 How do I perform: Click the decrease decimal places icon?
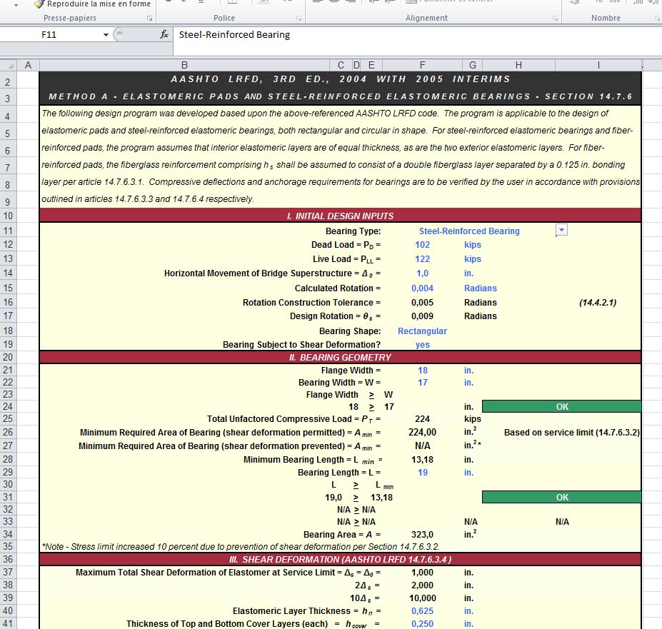coord(653,2)
